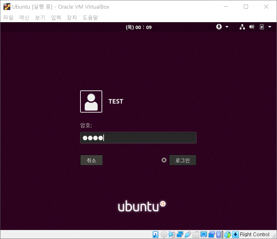Click the keyboard capture arrow icon
This screenshot has width=277, height=239.
coord(235,234)
